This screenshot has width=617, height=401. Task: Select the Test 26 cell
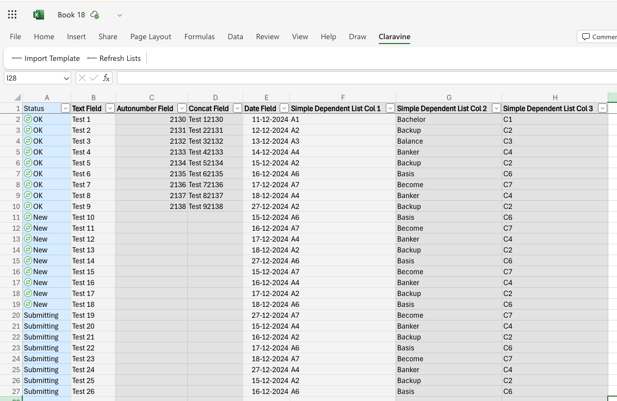click(x=93, y=391)
